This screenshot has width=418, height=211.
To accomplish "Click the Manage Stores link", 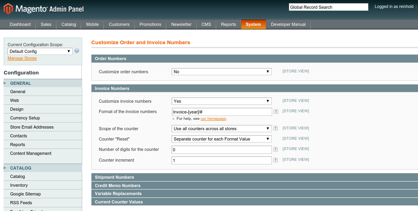I will click(x=22, y=58).
